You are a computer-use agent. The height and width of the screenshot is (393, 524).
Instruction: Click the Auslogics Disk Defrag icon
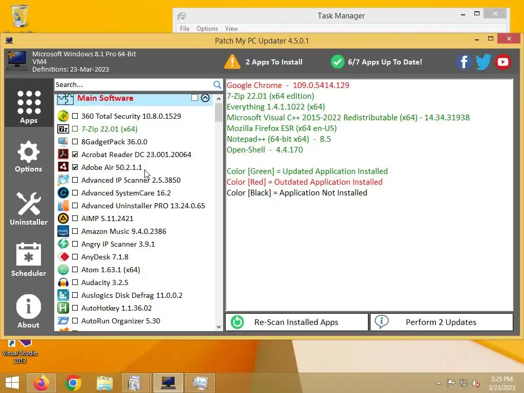point(63,295)
